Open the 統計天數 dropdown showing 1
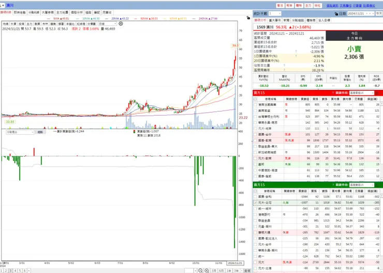 point(275,13)
